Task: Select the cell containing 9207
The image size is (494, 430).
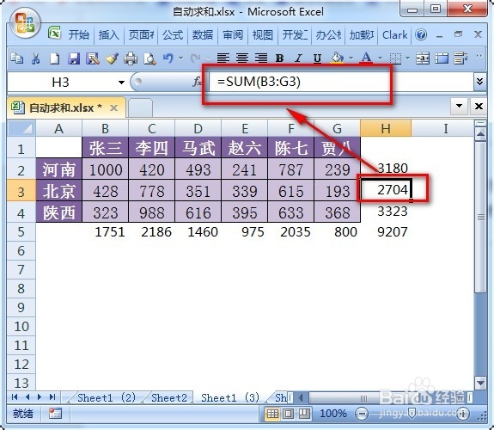Action: pos(386,232)
